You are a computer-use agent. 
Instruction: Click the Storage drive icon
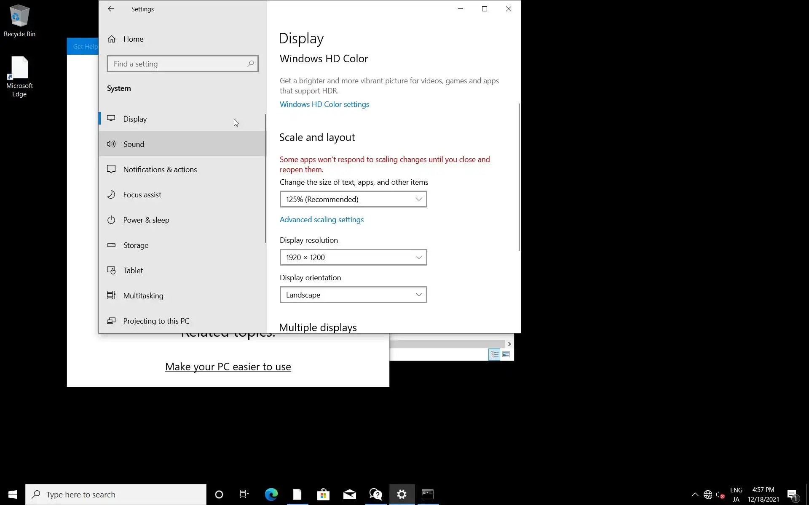pos(111,245)
